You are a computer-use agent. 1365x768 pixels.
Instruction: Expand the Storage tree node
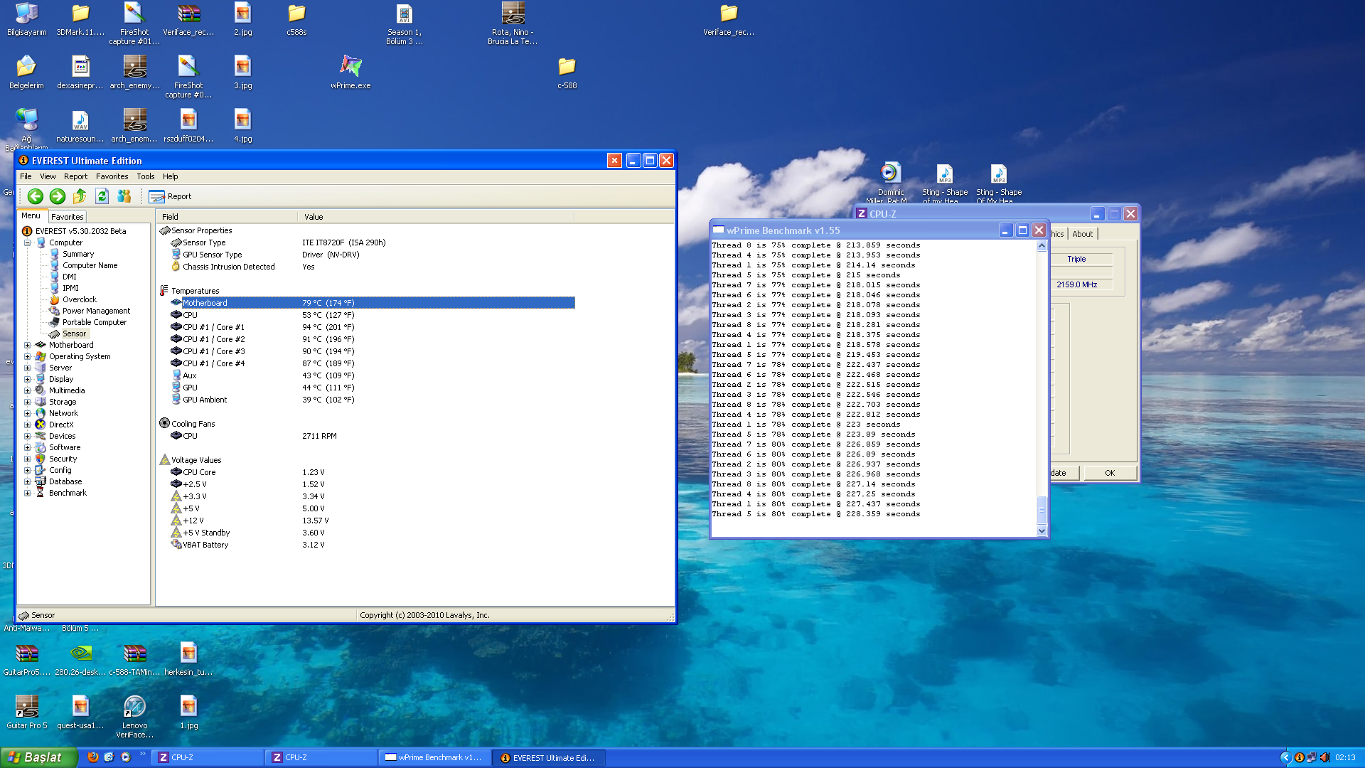pyautogui.click(x=28, y=402)
